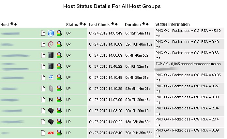Image resolution: width=227 pixels, height=139 pixels.
Task: Click the Debian swirl host icon
Action: coord(51,44)
